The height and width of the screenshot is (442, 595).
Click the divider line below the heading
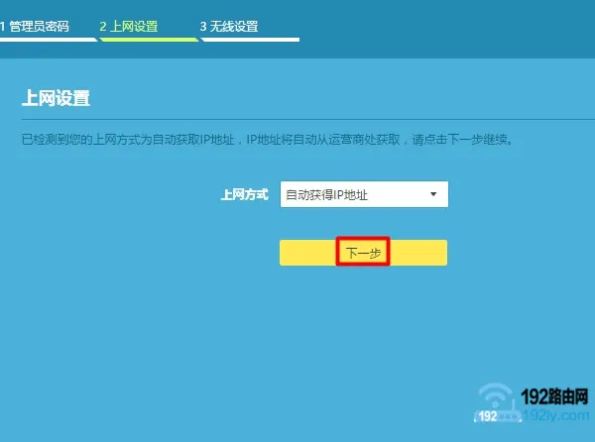(297, 122)
